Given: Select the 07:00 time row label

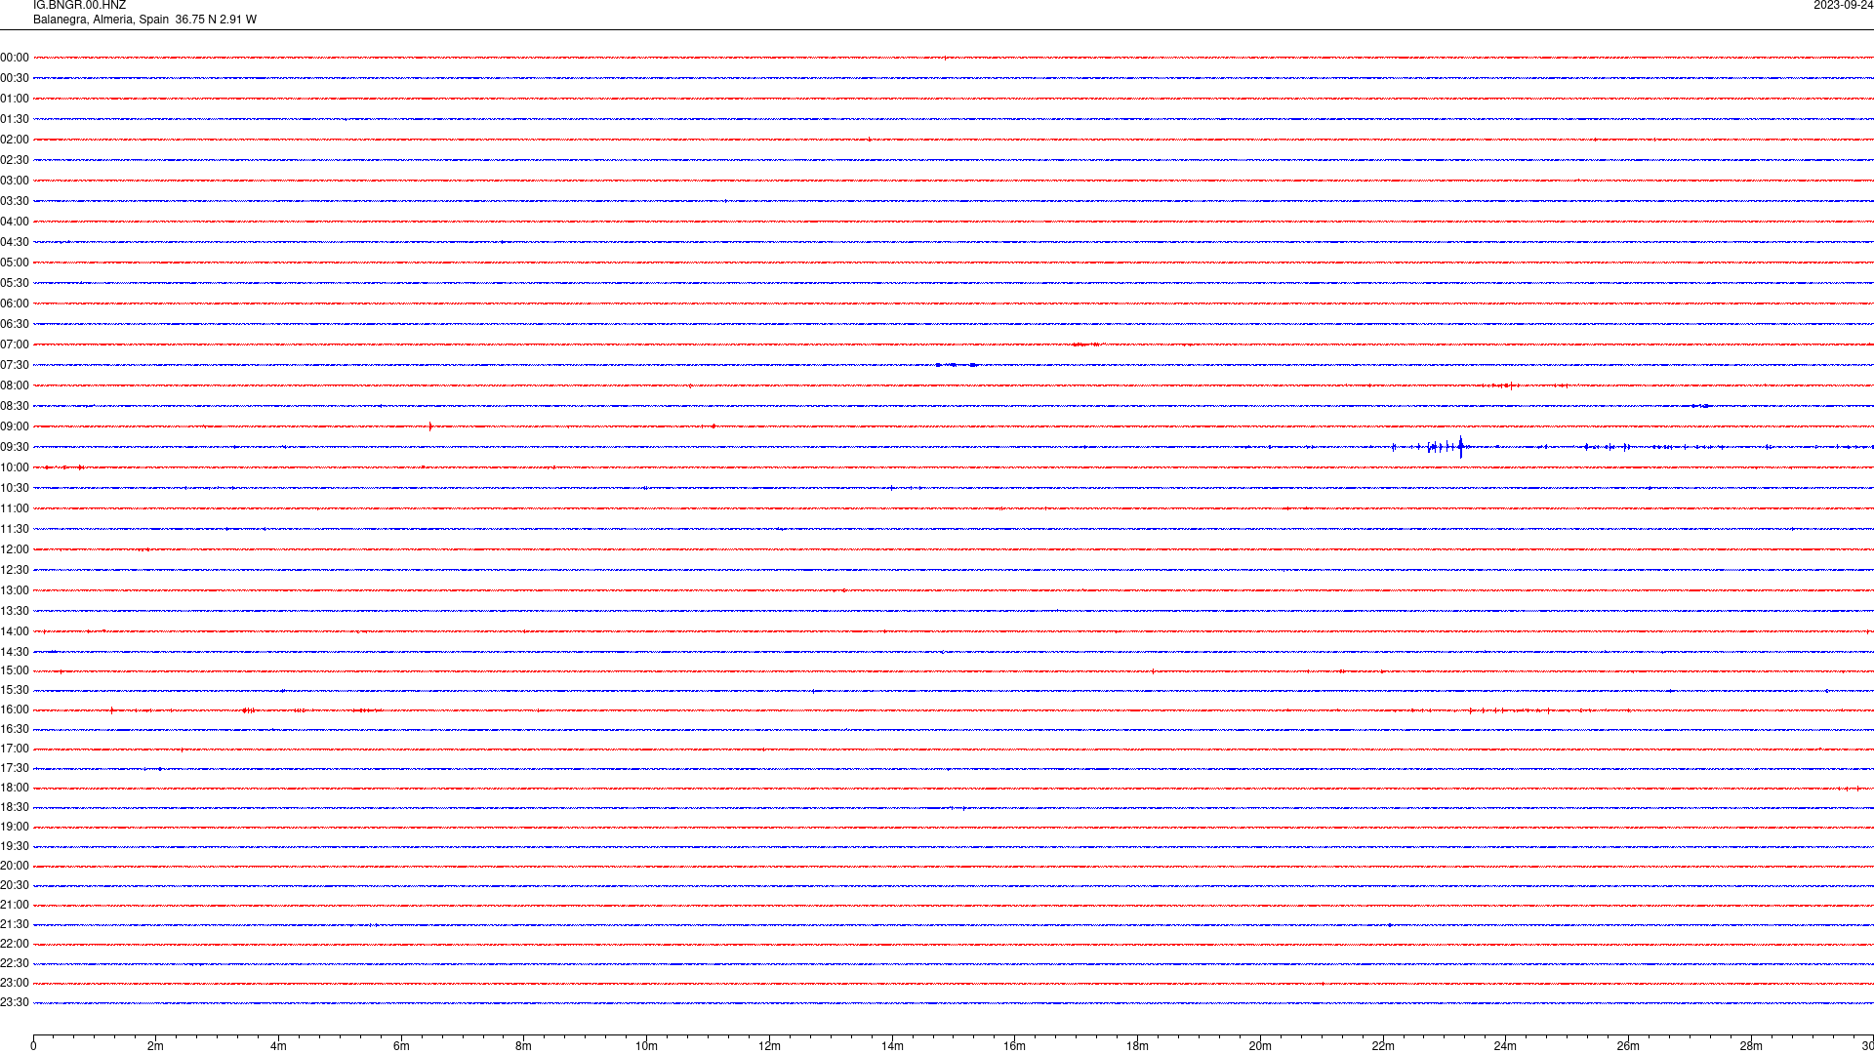Looking at the screenshot, I should 15,345.
